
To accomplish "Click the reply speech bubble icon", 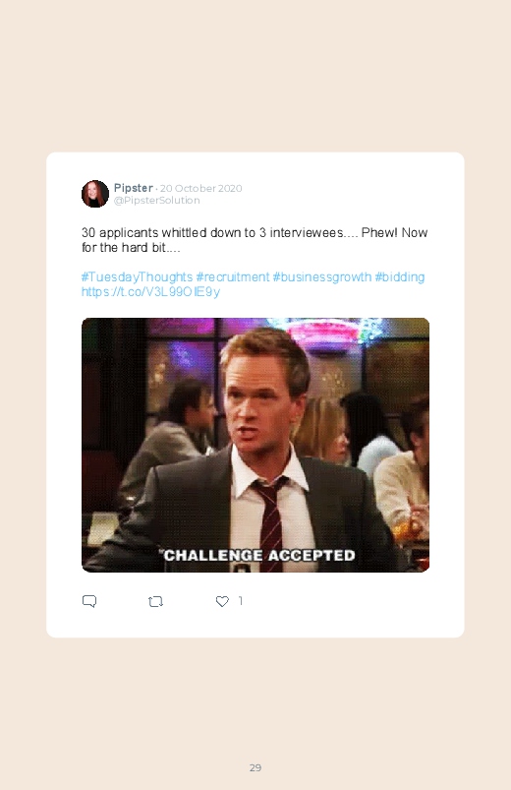I will point(89,601).
